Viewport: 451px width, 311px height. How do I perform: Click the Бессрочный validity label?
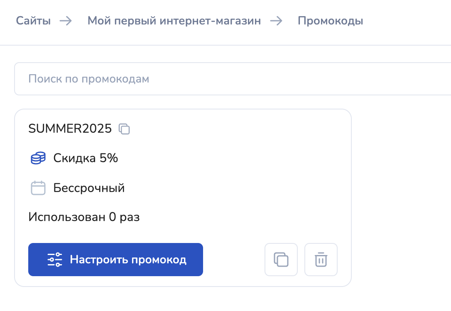[89, 188]
